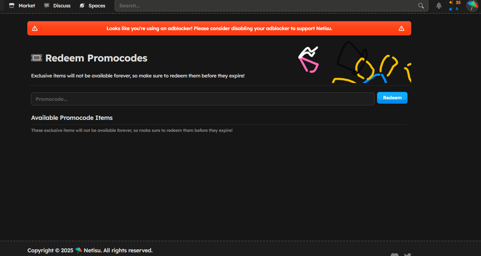
Task: Click the ticket icon beside Redeem Promocodes
Action: pos(37,58)
